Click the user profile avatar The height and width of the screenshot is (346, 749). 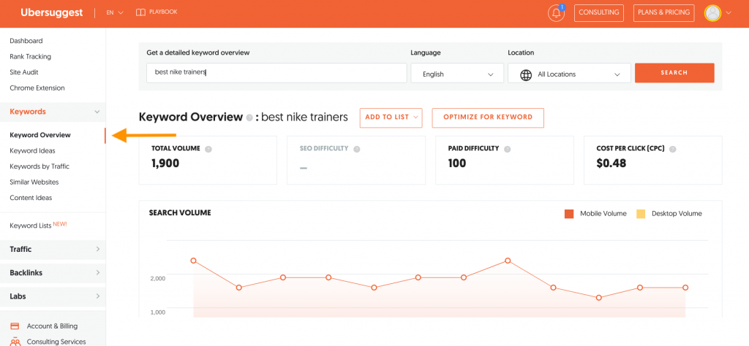(x=712, y=13)
